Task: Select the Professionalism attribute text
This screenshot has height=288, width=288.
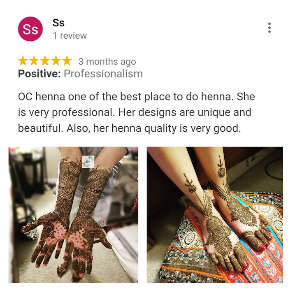Action: point(103,74)
